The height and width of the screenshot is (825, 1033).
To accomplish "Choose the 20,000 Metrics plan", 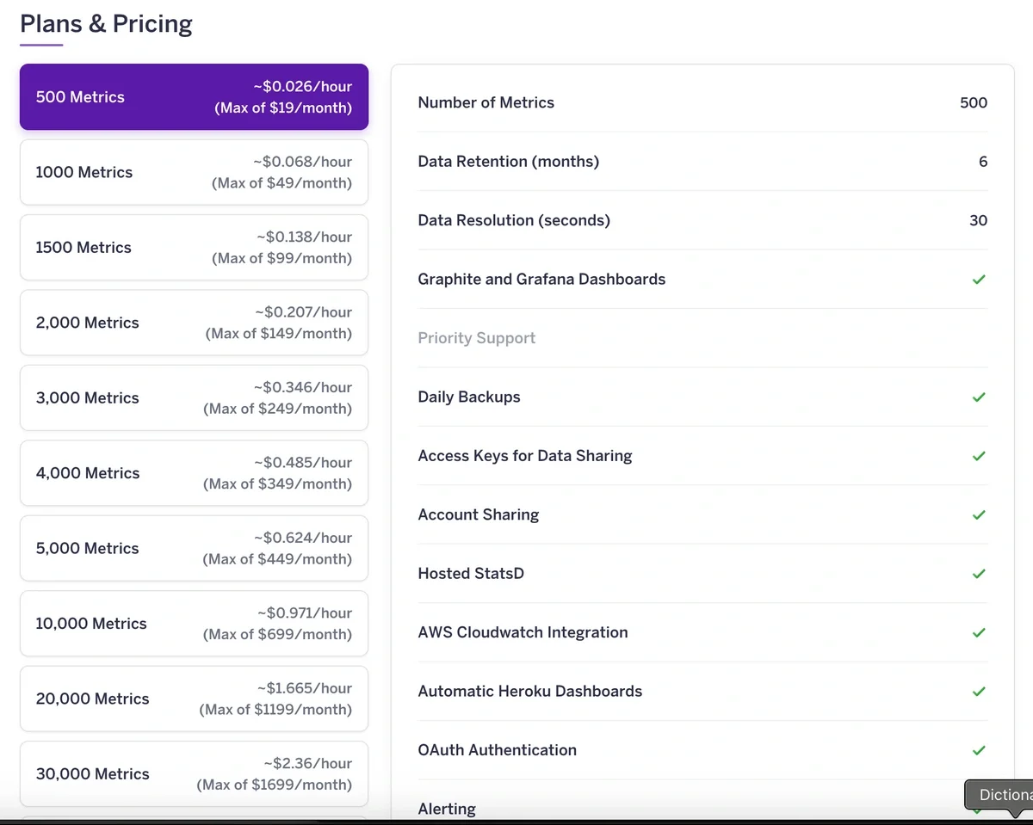I will click(194, 699).
